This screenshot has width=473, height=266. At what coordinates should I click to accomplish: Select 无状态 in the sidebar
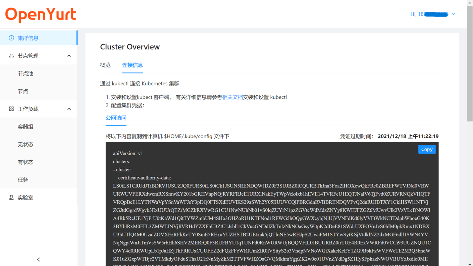pyautogui.click(x=39, y=144)
